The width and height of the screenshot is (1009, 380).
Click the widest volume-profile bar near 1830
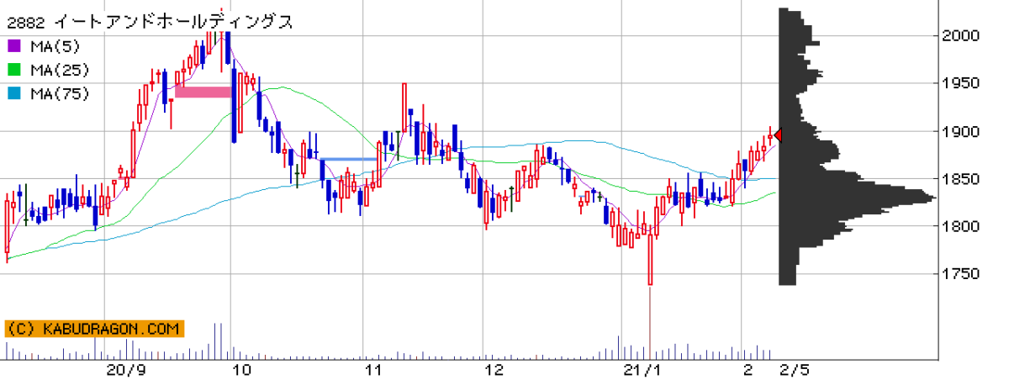(858, 198)
